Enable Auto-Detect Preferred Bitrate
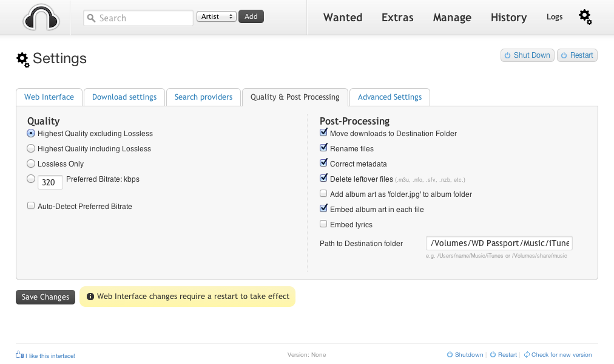 31,207
